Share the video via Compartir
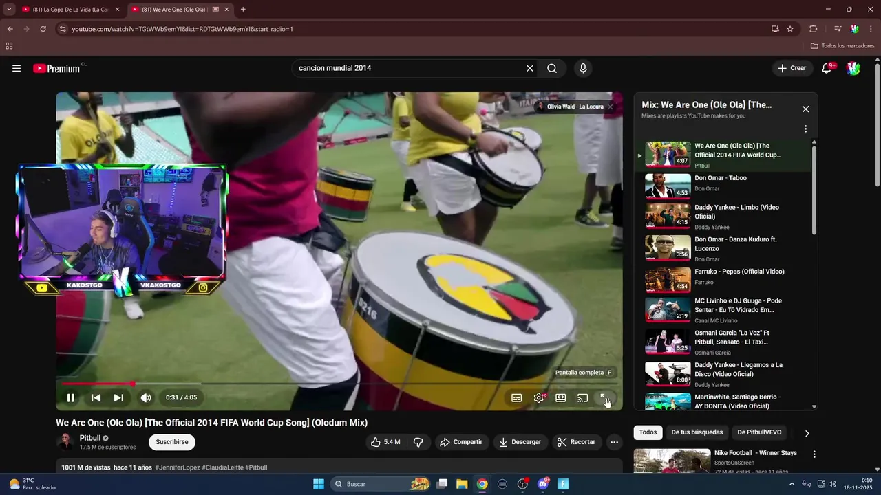This screenshot has width=881, height=495. [461, 442]
